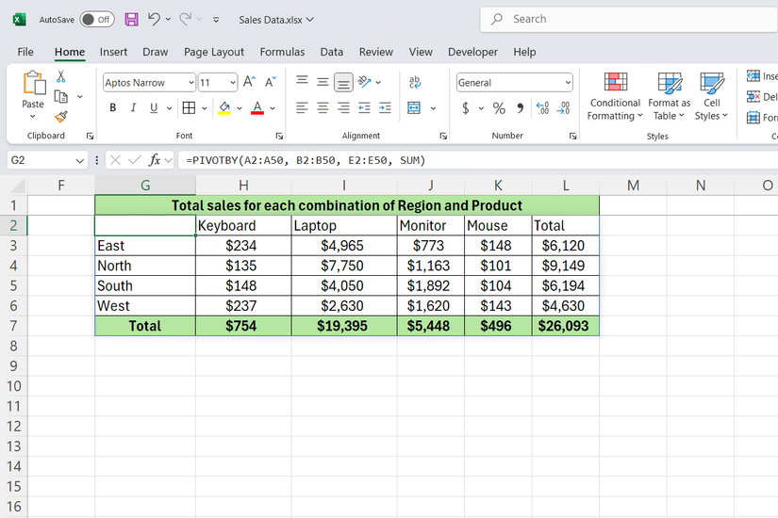Apply Percent Style number format

499,108
